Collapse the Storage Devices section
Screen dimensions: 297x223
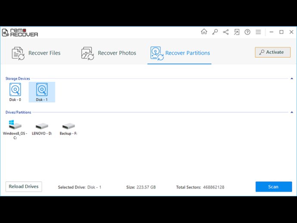[292, 78]
